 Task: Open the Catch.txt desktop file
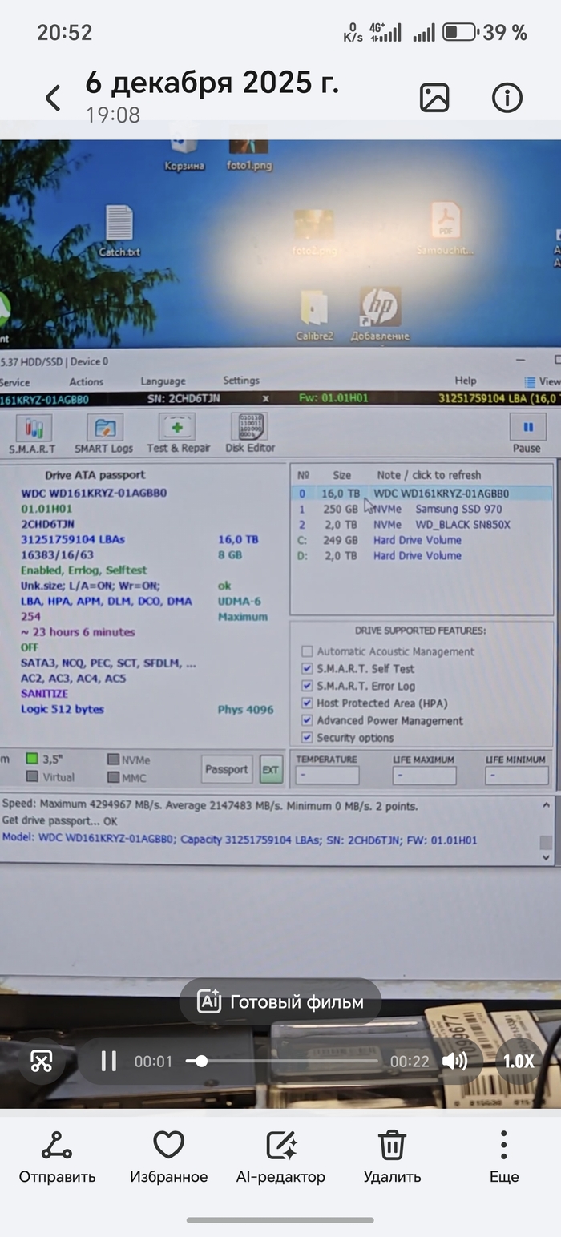(119, 232)
